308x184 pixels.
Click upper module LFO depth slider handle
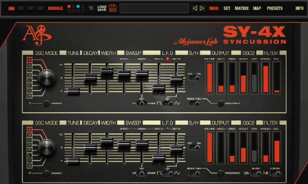coord(176,79)
